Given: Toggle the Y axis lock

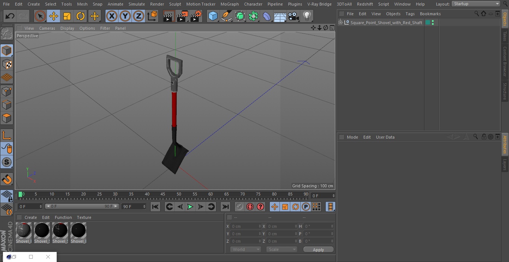Looking at the screenshot, I should [x=125, y=16].
